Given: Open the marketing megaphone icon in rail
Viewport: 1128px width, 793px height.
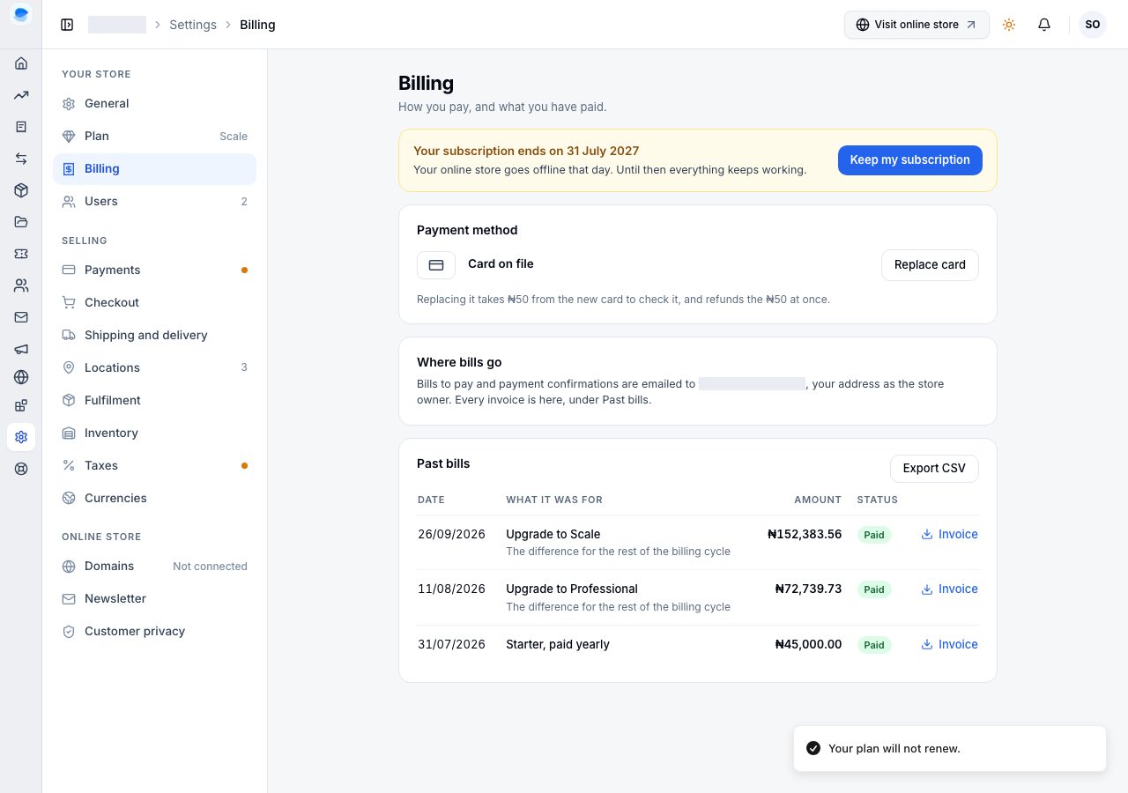Looking at the screenshot, I should point(21,349).
